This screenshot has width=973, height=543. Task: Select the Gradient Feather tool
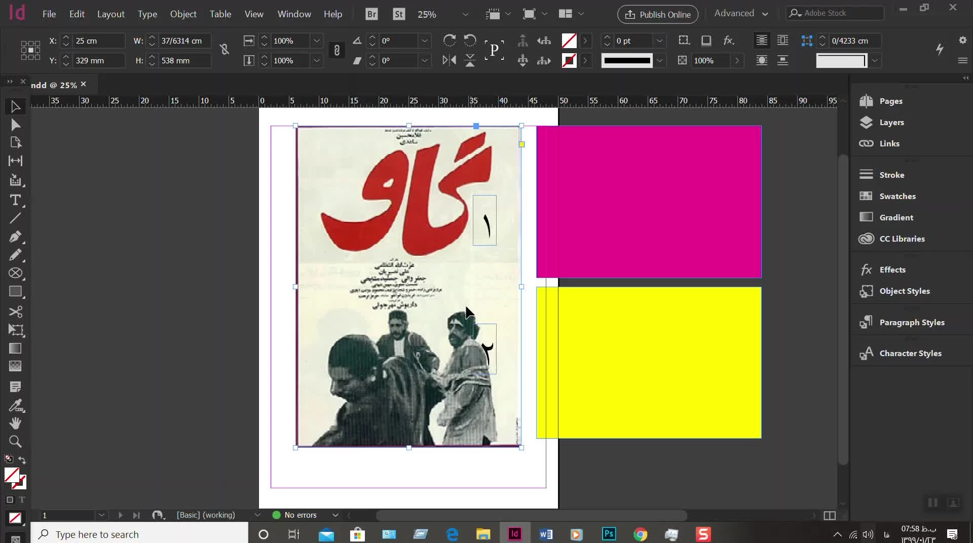coord(15,366)
